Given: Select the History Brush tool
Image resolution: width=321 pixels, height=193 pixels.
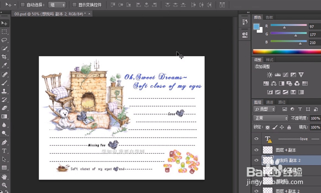Looking at the screenshot, I should point(4,99).
